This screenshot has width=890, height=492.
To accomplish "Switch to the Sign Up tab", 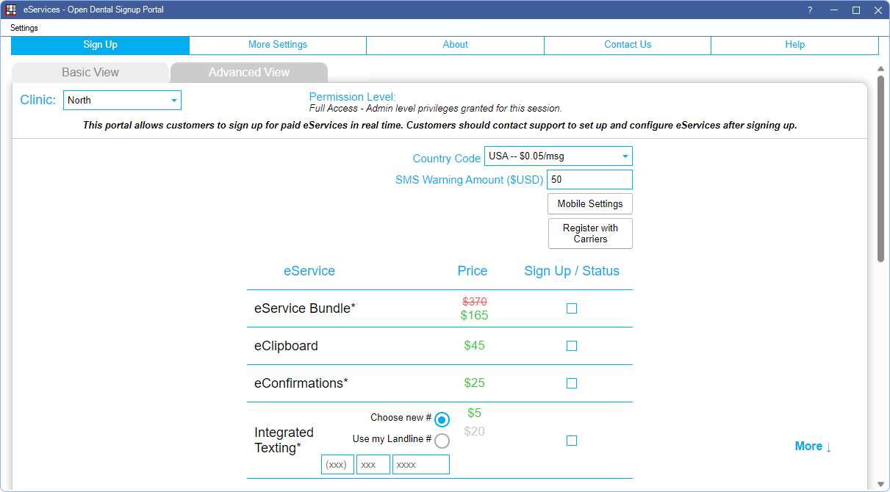I will click(101, 45).
